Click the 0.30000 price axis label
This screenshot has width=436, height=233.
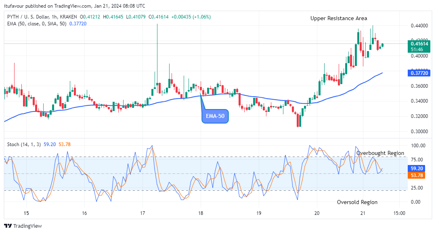point(419,132)
